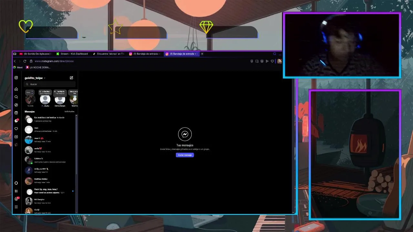This screenshot has height=232, width=413.
Task: Reload the page with refresh icon
Action: (25, 61)
